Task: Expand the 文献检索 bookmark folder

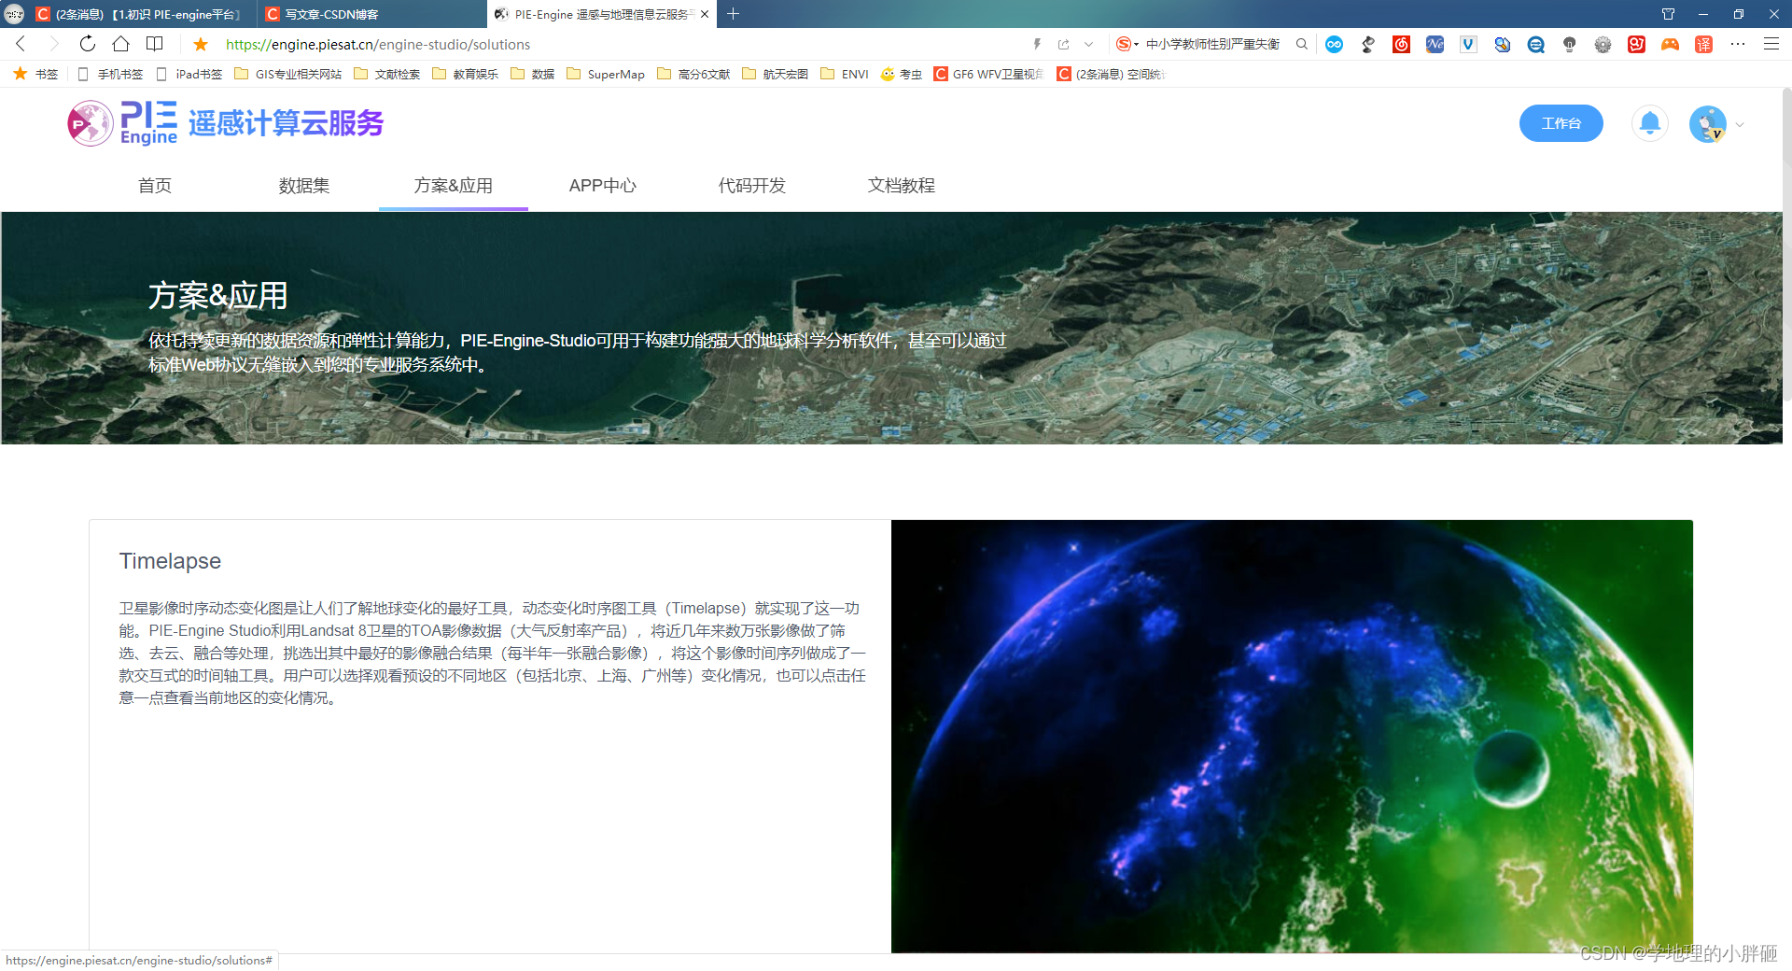Action: click(387, 74)
